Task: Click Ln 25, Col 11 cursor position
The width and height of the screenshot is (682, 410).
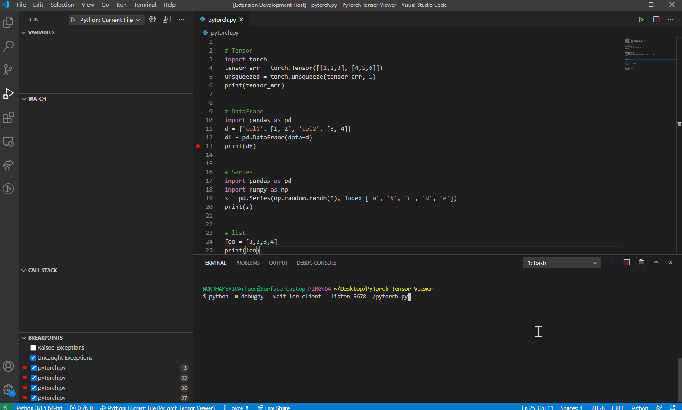Action: click(537, 407)
